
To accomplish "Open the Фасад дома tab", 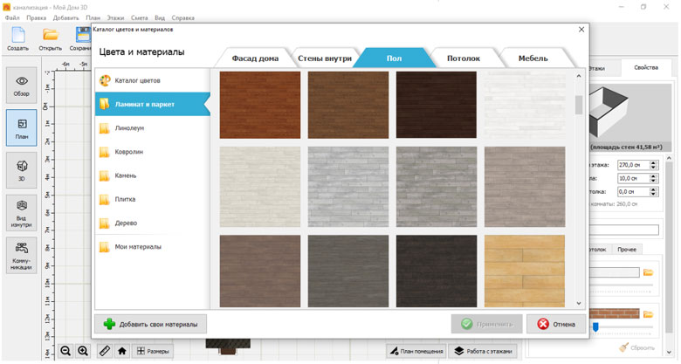I will tap(255, 58).
